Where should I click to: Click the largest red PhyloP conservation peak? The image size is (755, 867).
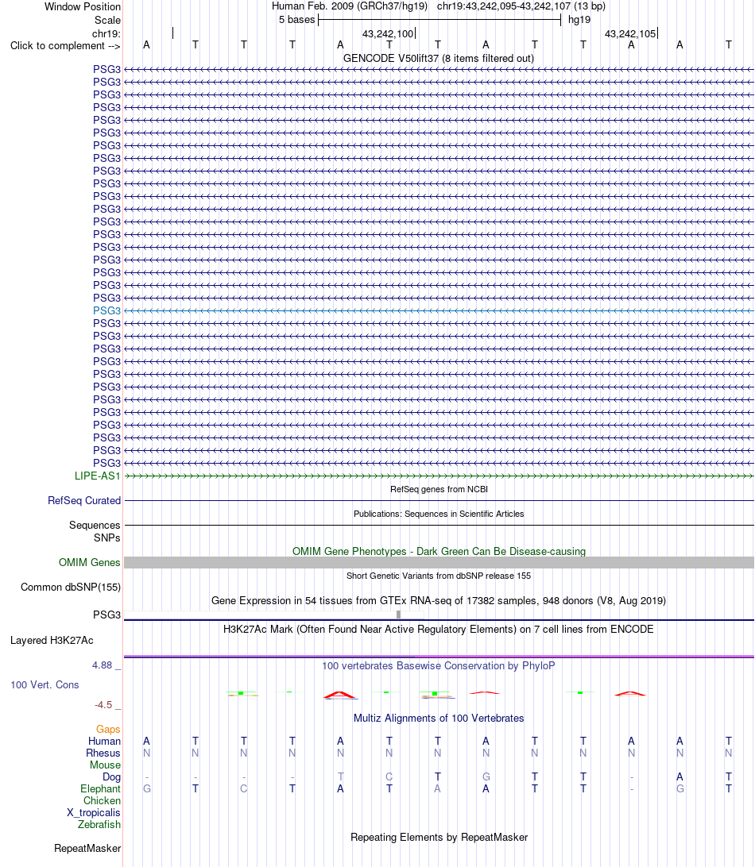coord(340,695)
